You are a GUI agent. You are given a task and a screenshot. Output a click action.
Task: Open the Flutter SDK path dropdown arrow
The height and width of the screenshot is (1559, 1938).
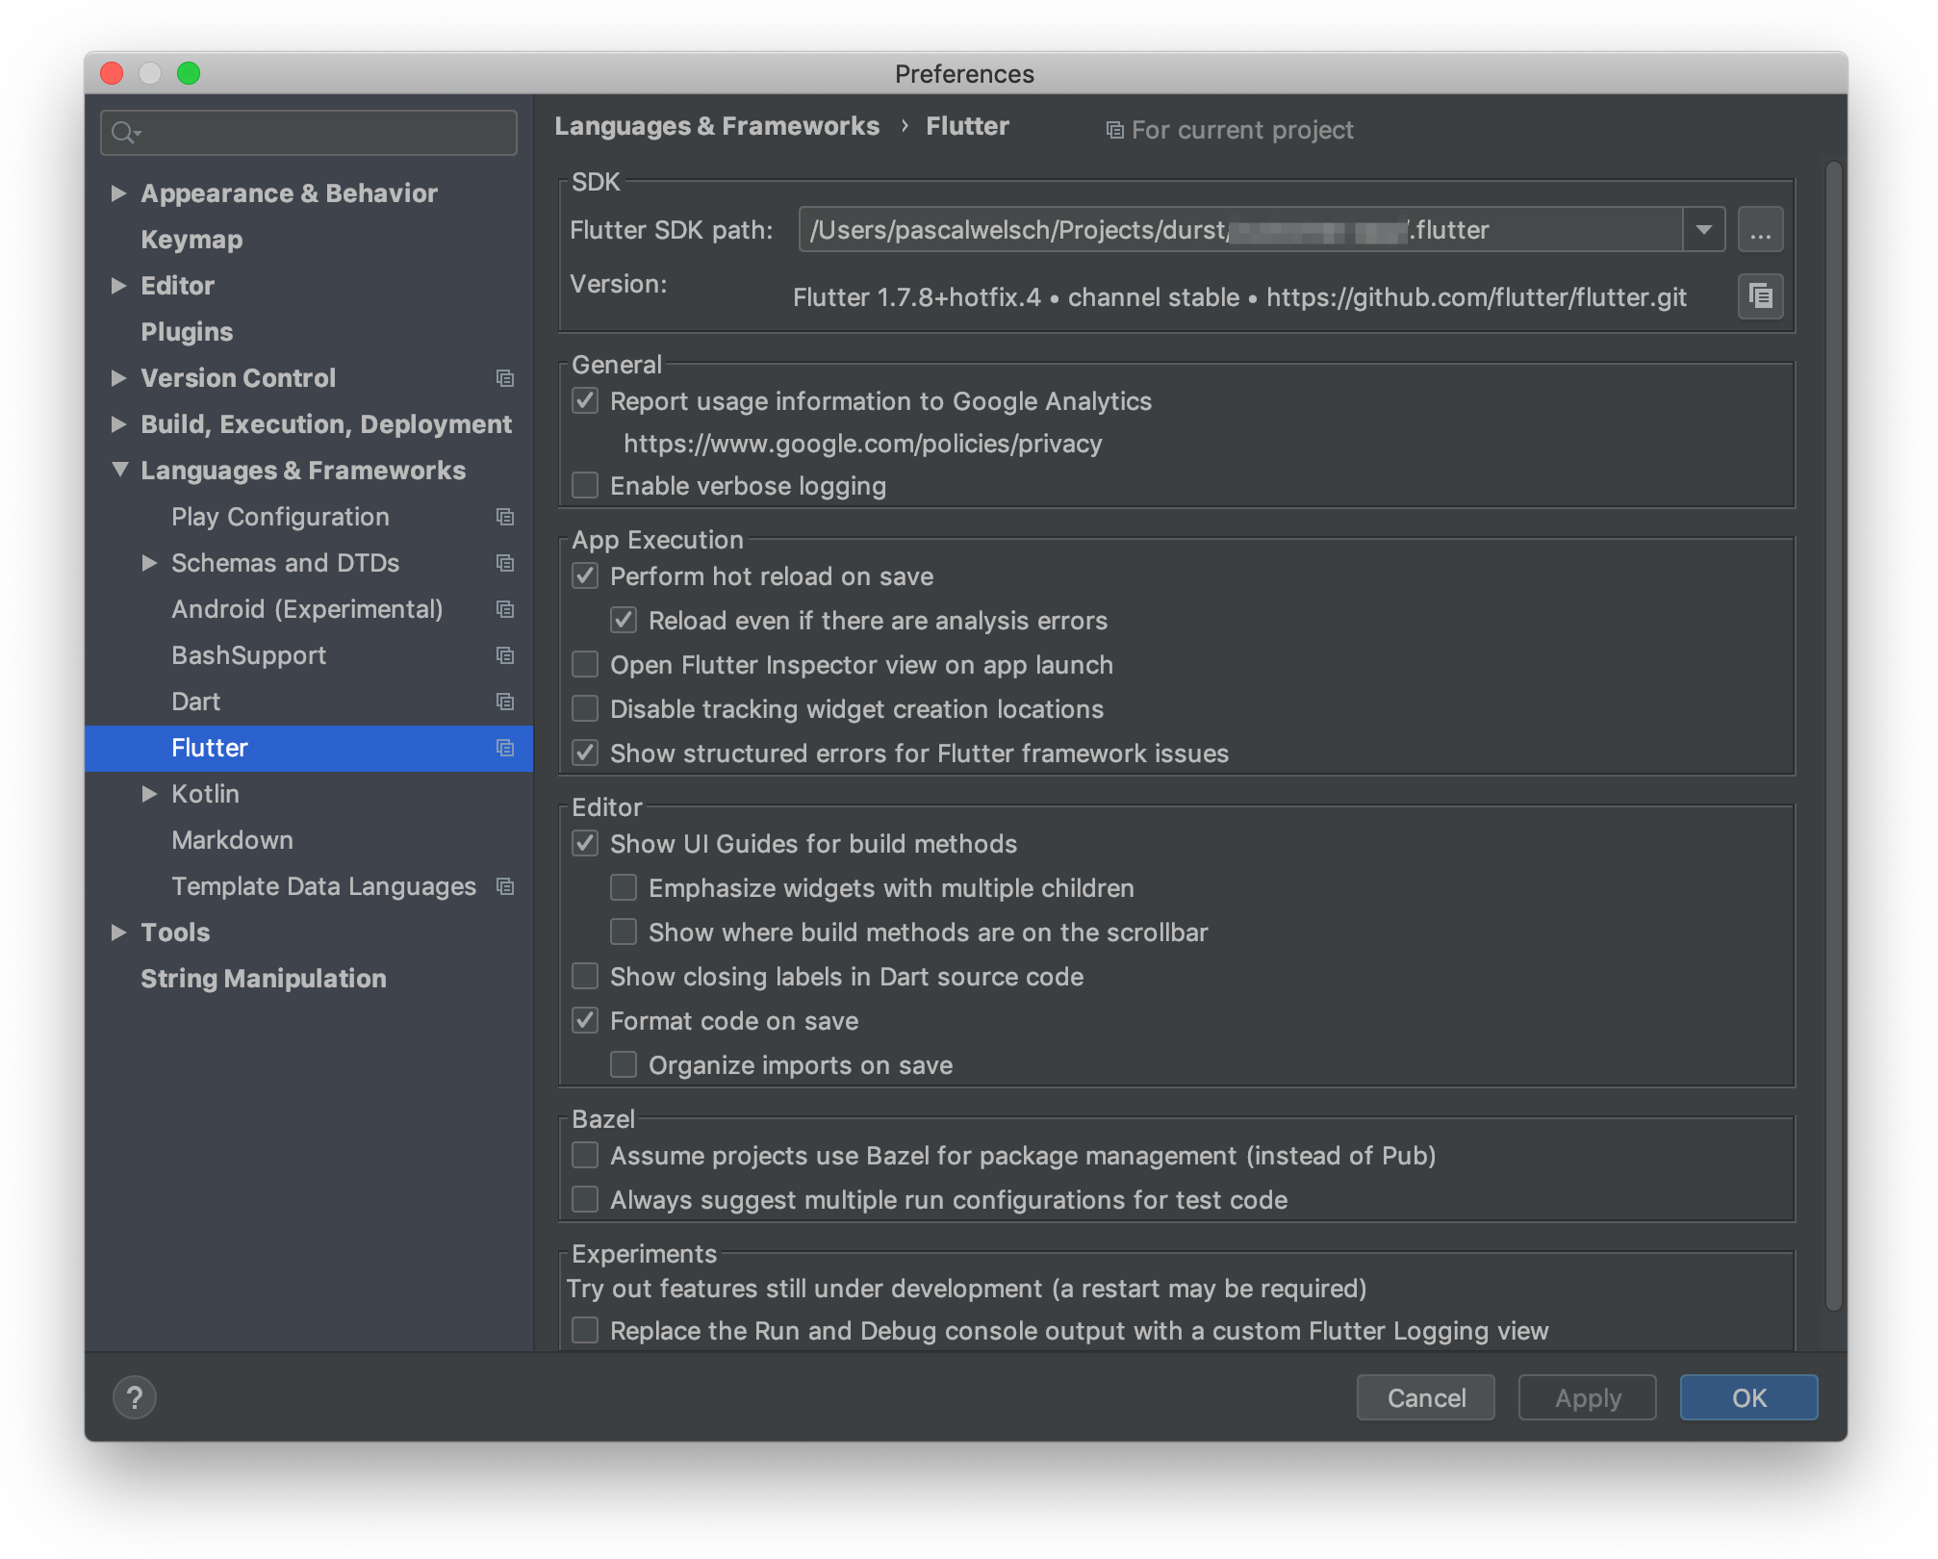tap(1703, 230)
